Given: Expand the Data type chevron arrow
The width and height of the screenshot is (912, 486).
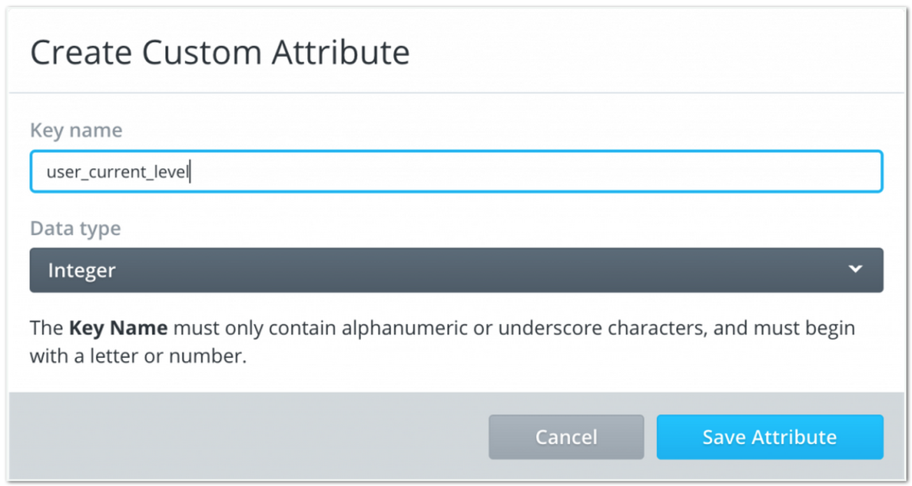Looking at the screenshot, I should pos(855,269).
